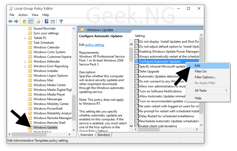Select Windows Mobility Center folder
This screenshot has width=237, height=151.
51,104
